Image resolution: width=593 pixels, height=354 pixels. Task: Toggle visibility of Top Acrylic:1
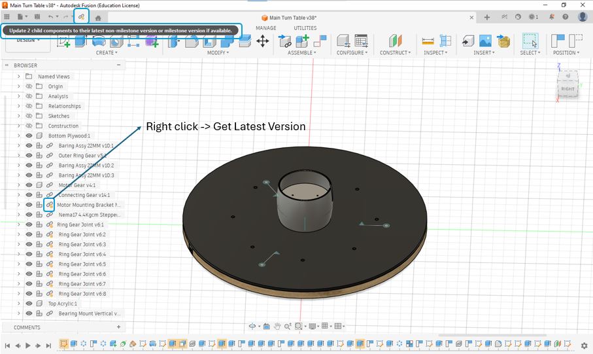[x=29, y=304]
